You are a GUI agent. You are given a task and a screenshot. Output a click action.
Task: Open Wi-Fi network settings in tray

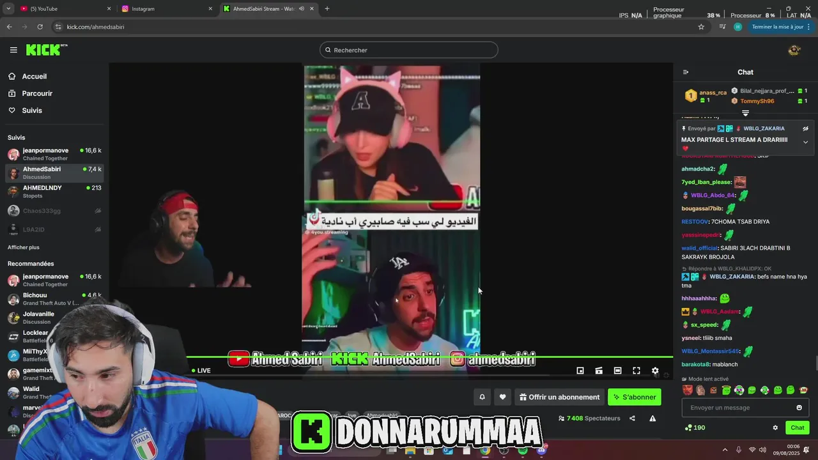pos(752,450)
